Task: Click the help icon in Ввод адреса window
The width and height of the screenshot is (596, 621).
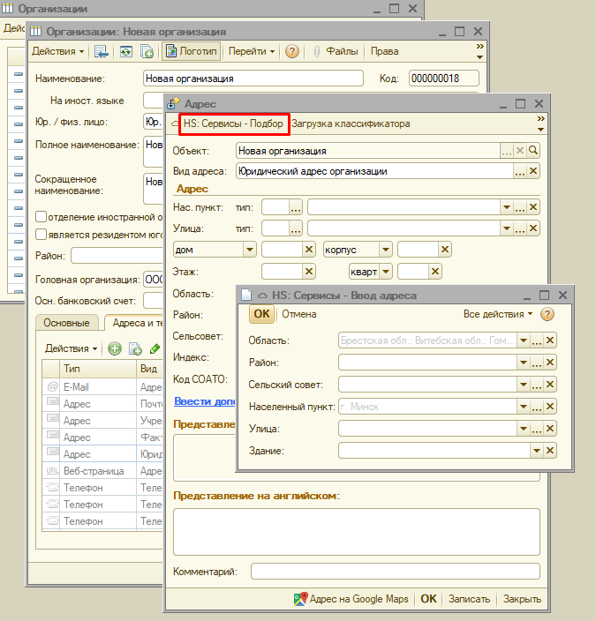Action: pos(547,314)
